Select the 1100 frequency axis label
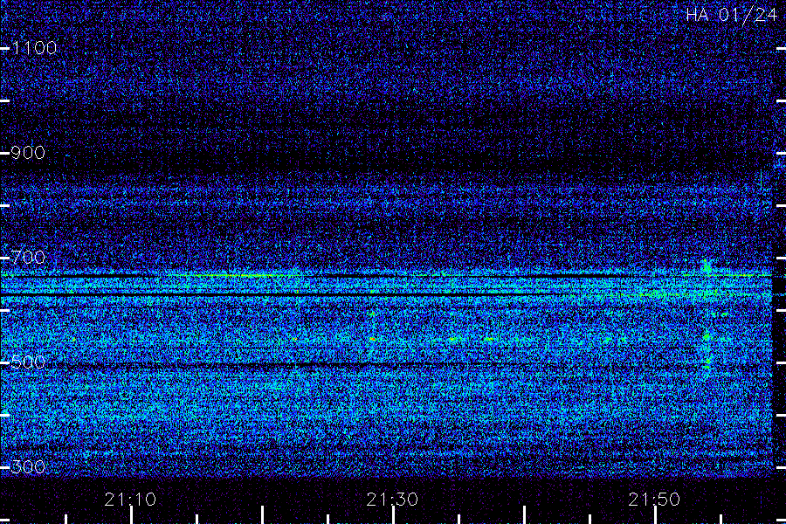The height and width of the screenshot is (524, 786). click(34, 48)
